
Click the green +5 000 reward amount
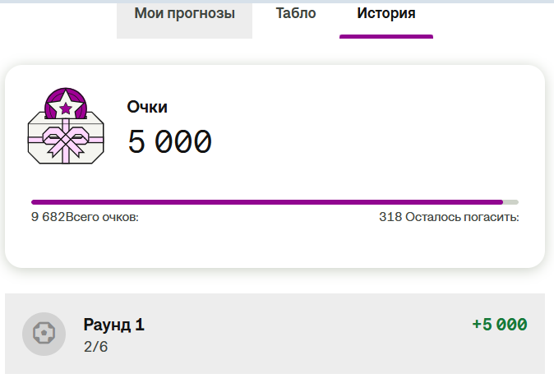[499, 325]
